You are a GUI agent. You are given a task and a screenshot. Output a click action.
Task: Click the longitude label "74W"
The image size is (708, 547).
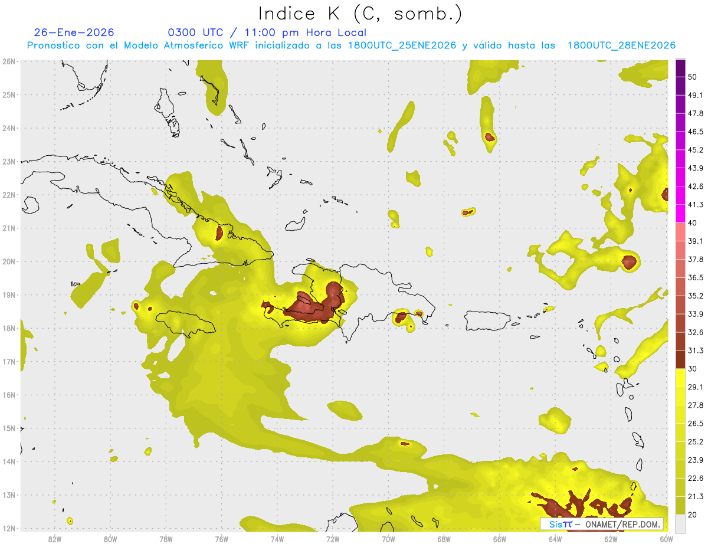coord(277,539)
